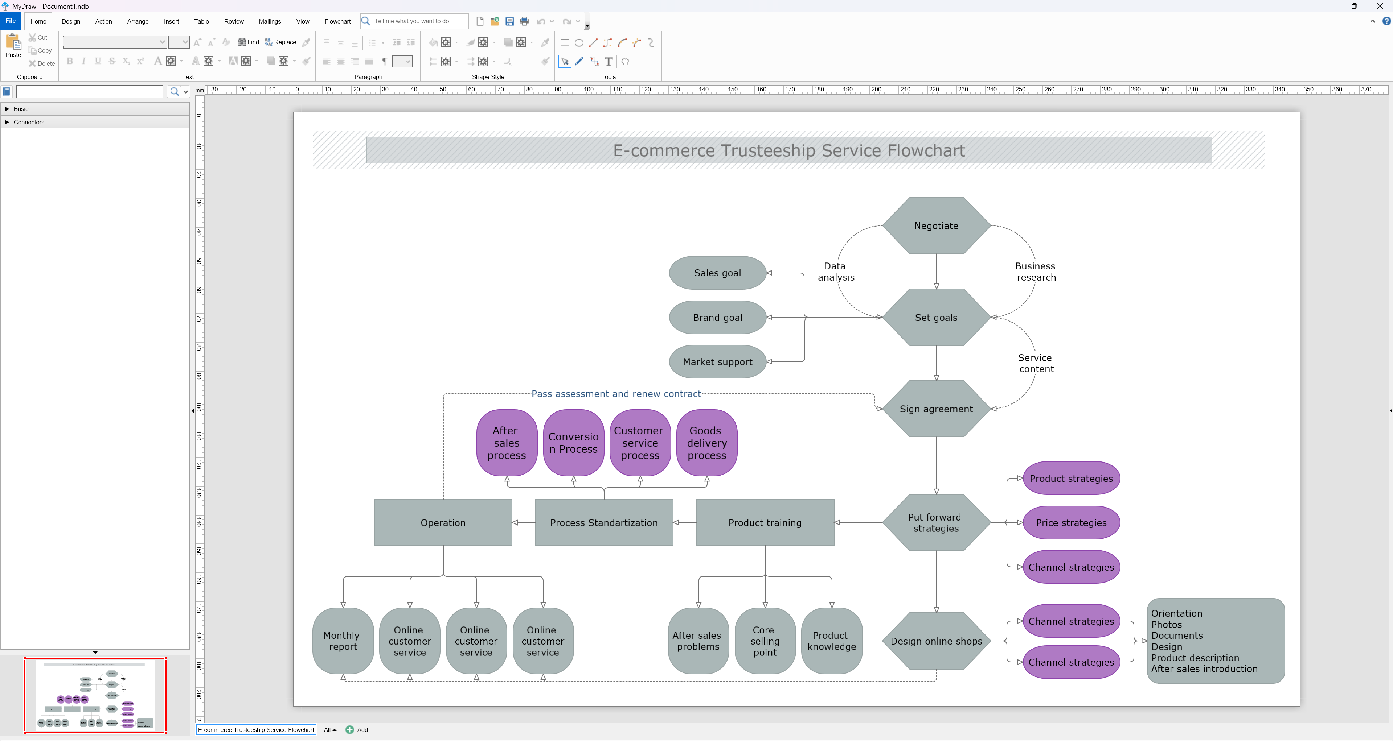The height and width of the screenshot is (741, 1393).
Task: Choose the Line tool
Action: 593,43
